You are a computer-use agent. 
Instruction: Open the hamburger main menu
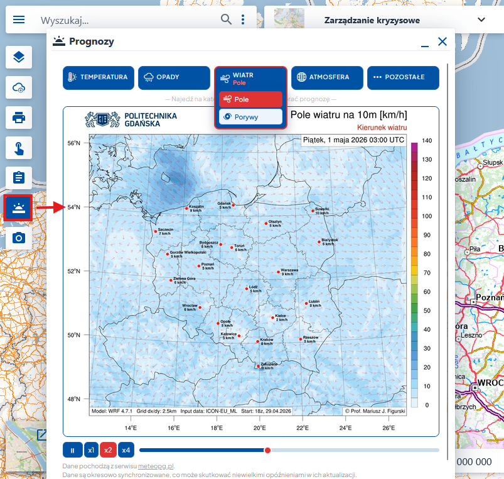[x=19, y=19]
